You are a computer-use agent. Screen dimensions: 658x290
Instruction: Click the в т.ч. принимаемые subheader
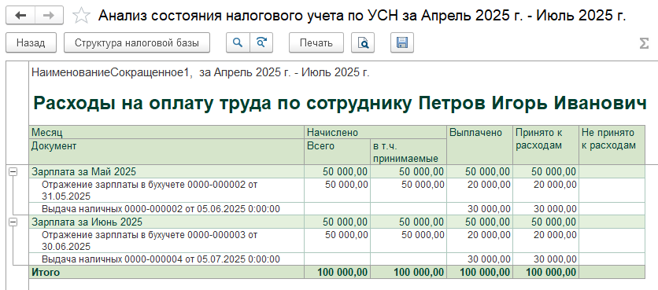(x=408, y=152)
